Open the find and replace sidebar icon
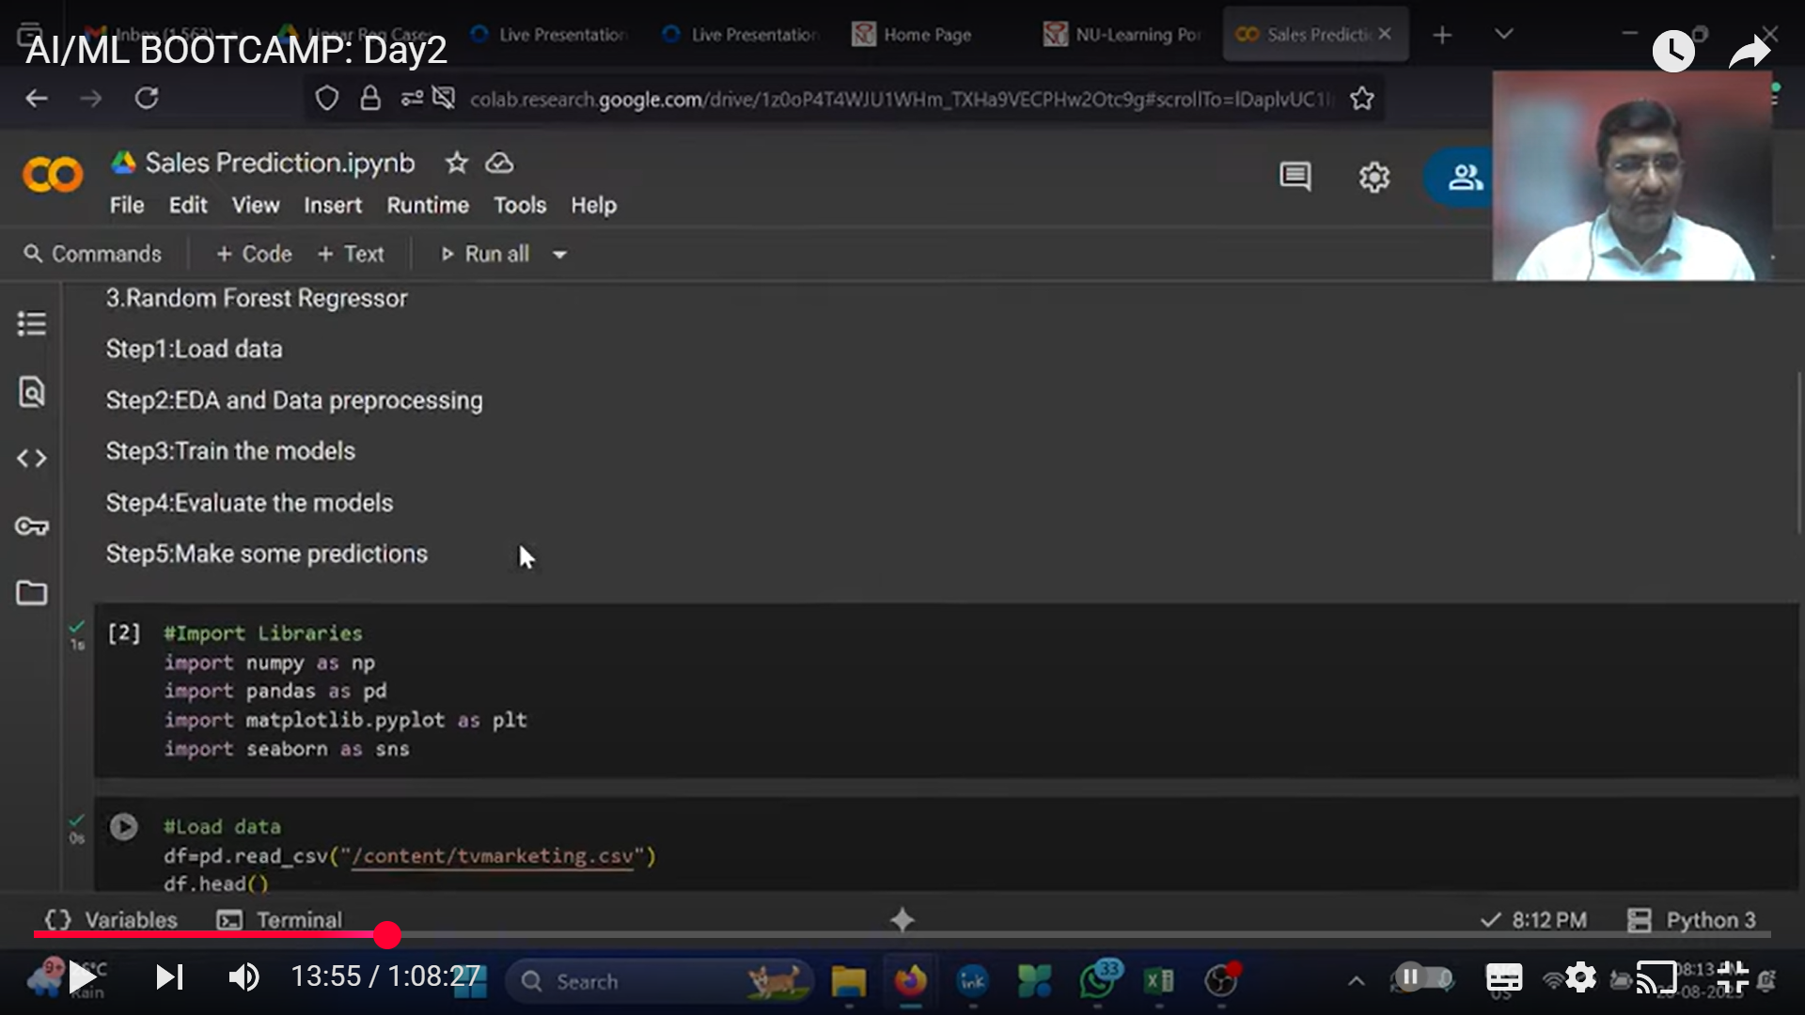 [x=31, y=392]
